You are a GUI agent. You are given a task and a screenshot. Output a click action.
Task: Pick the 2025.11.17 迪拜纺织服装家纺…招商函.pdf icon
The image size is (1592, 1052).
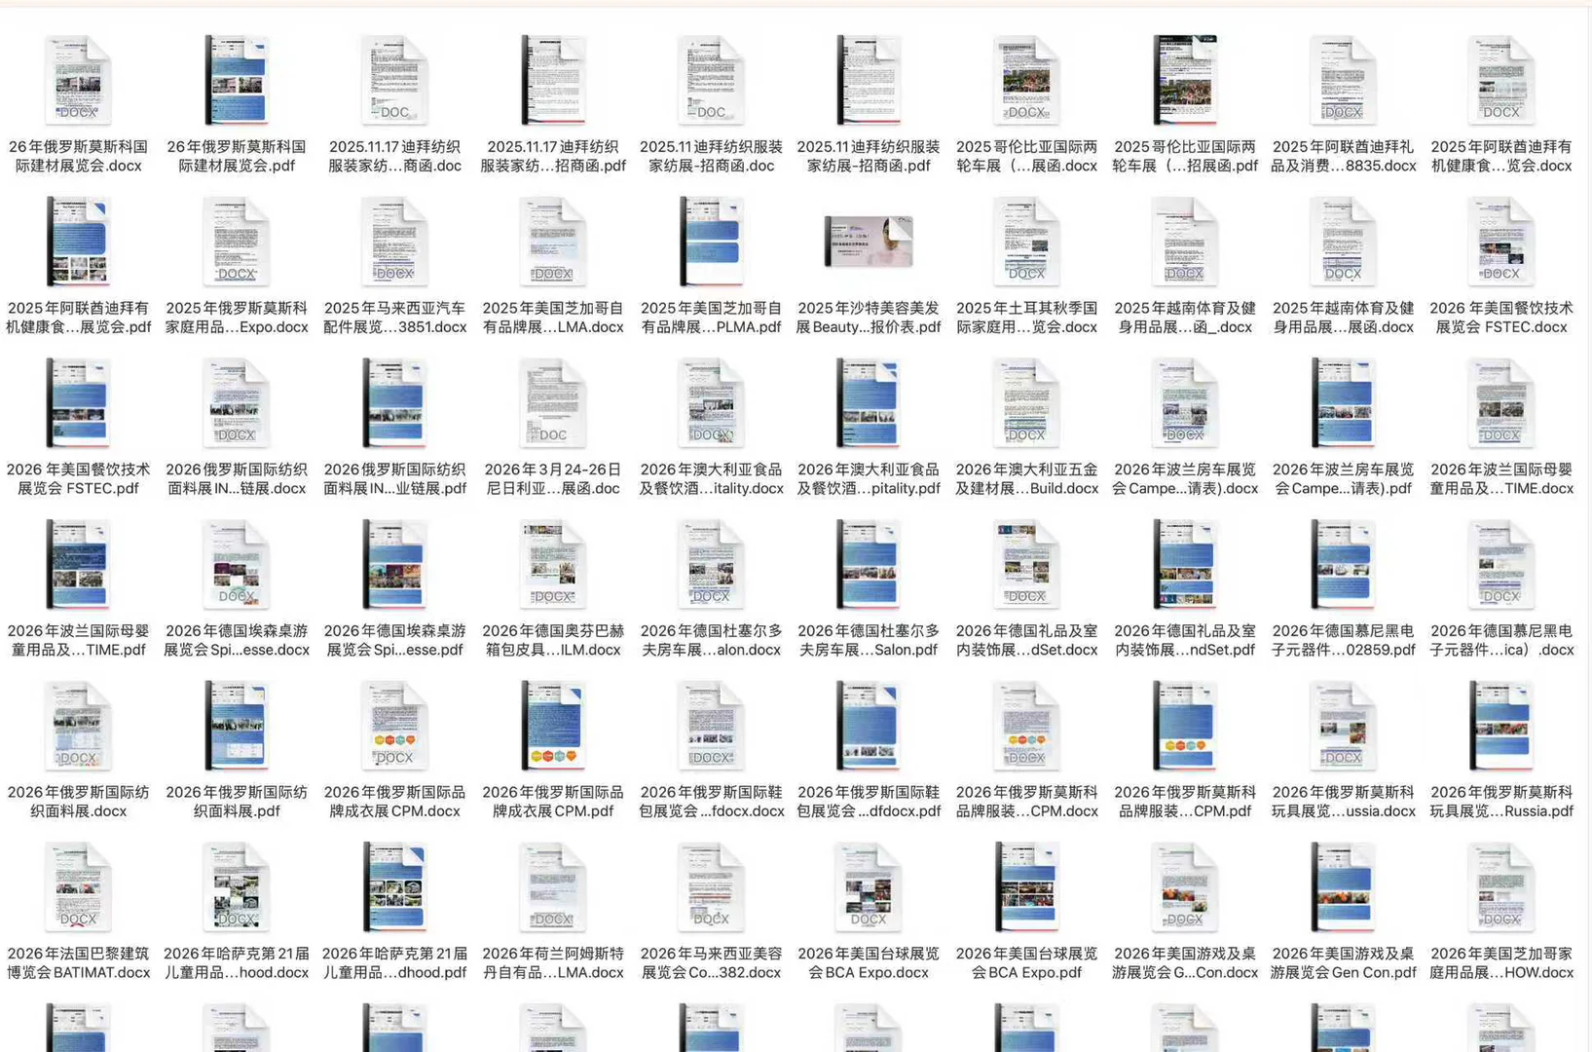tap(553, 80)
